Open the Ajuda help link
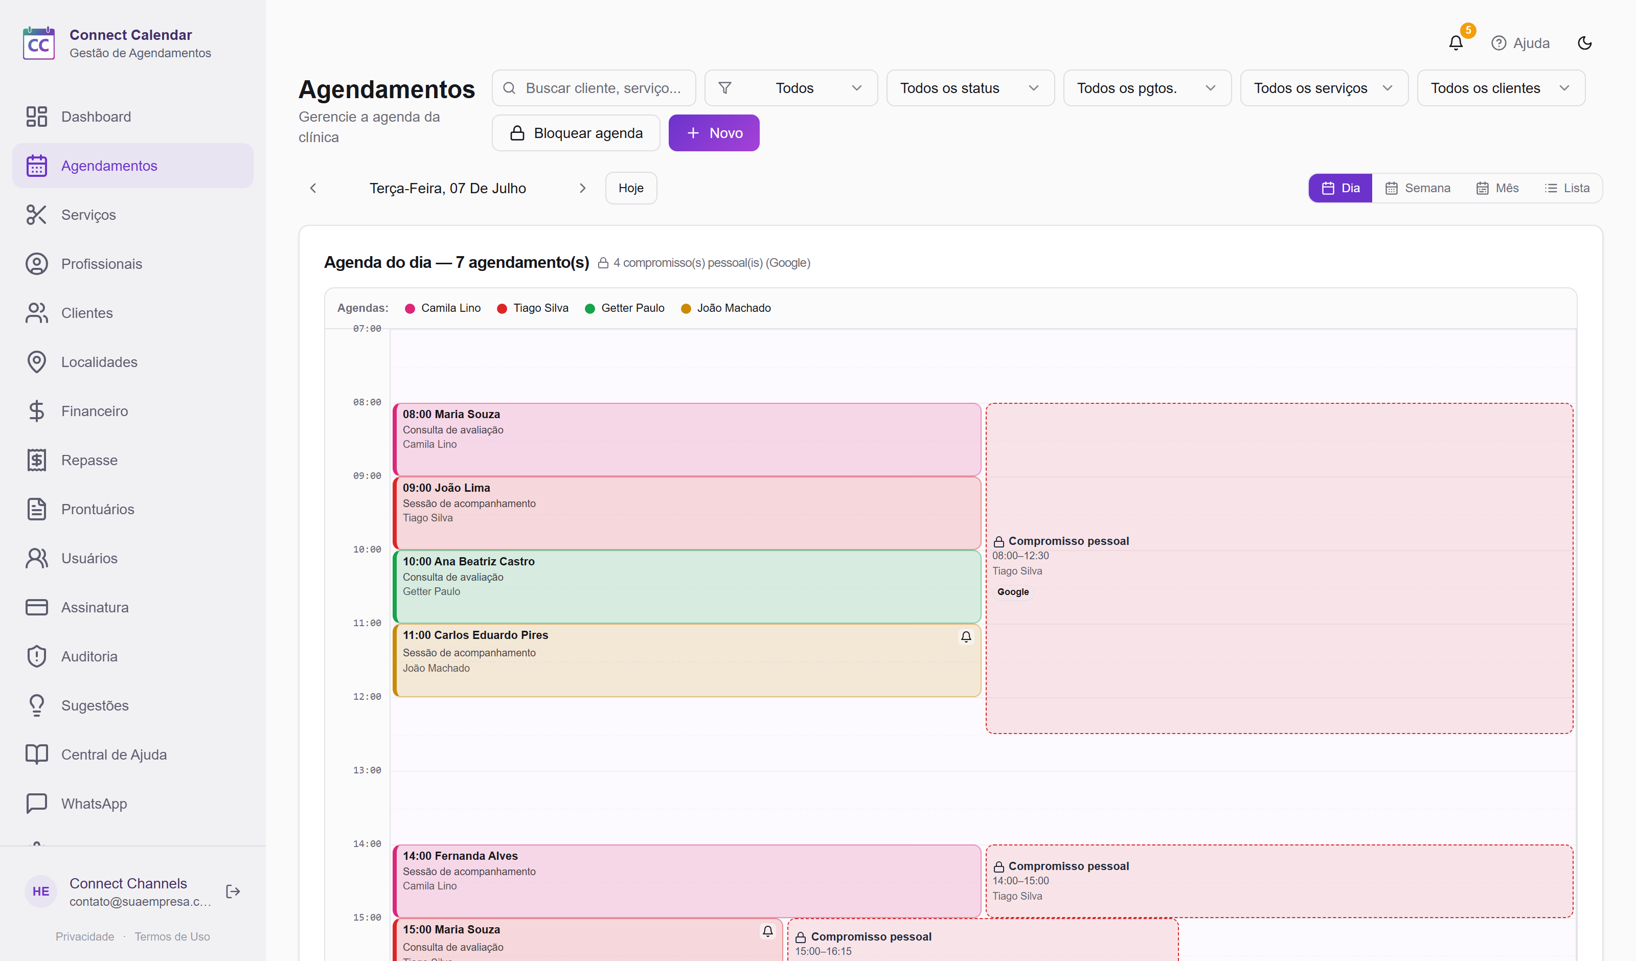 pos(1520,43)
